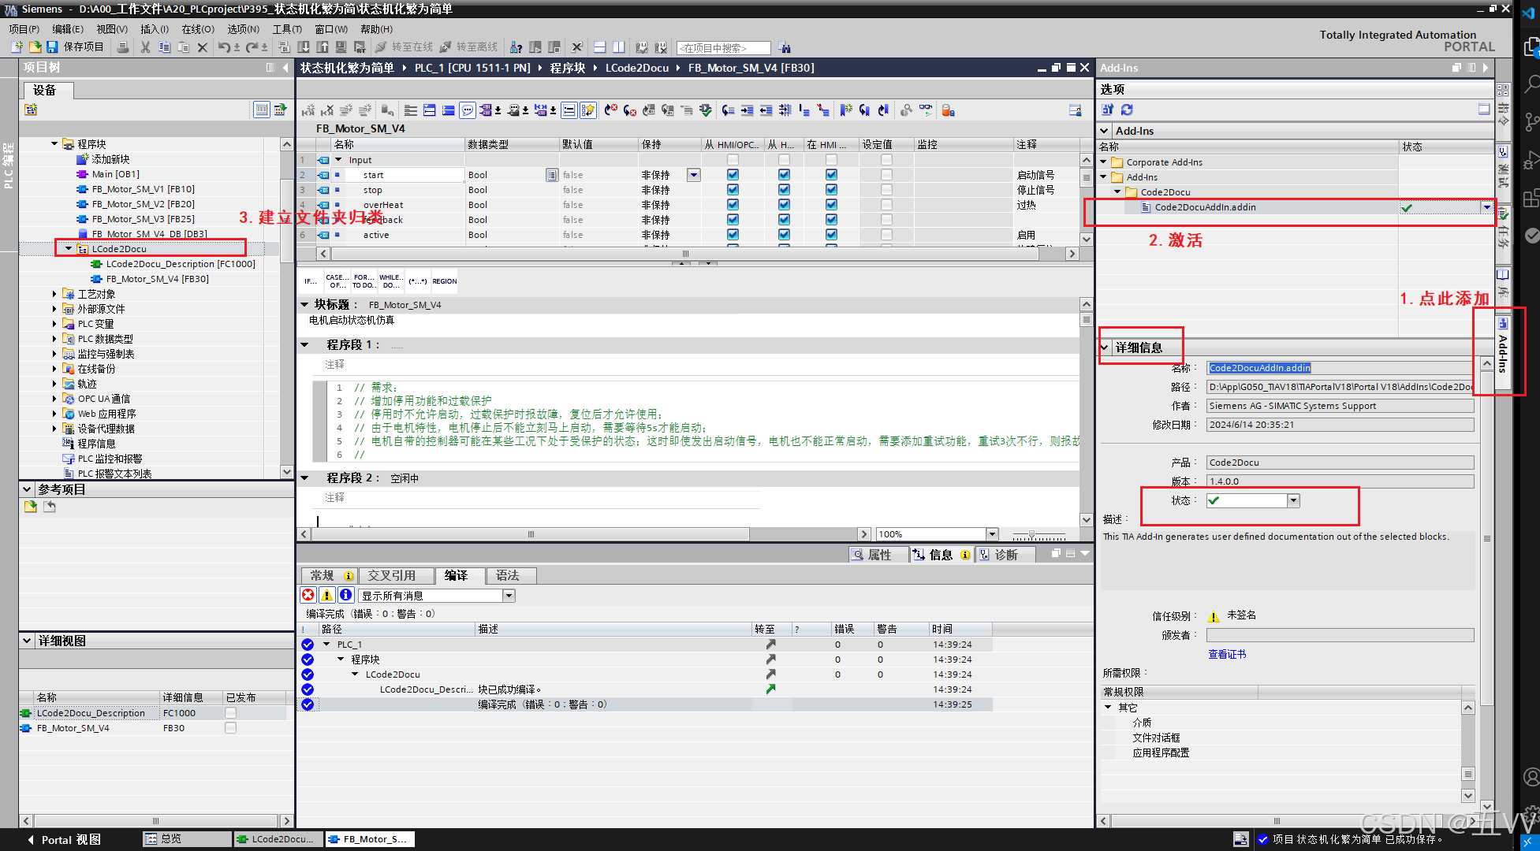Click the warning filter icon in compile tab
The height and width of the screenshot is (851, 1540).
[x=326, y=595]
